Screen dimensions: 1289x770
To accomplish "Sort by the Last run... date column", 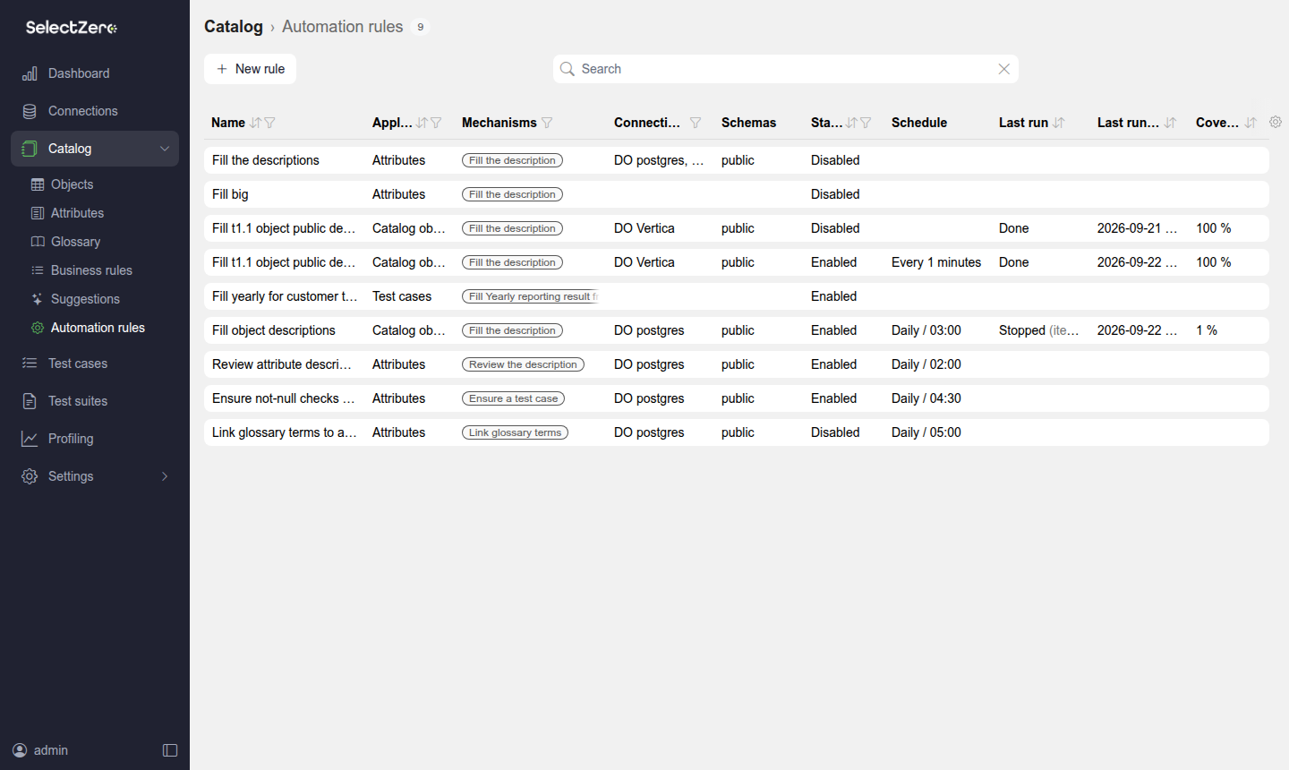I will point(1170,123).
